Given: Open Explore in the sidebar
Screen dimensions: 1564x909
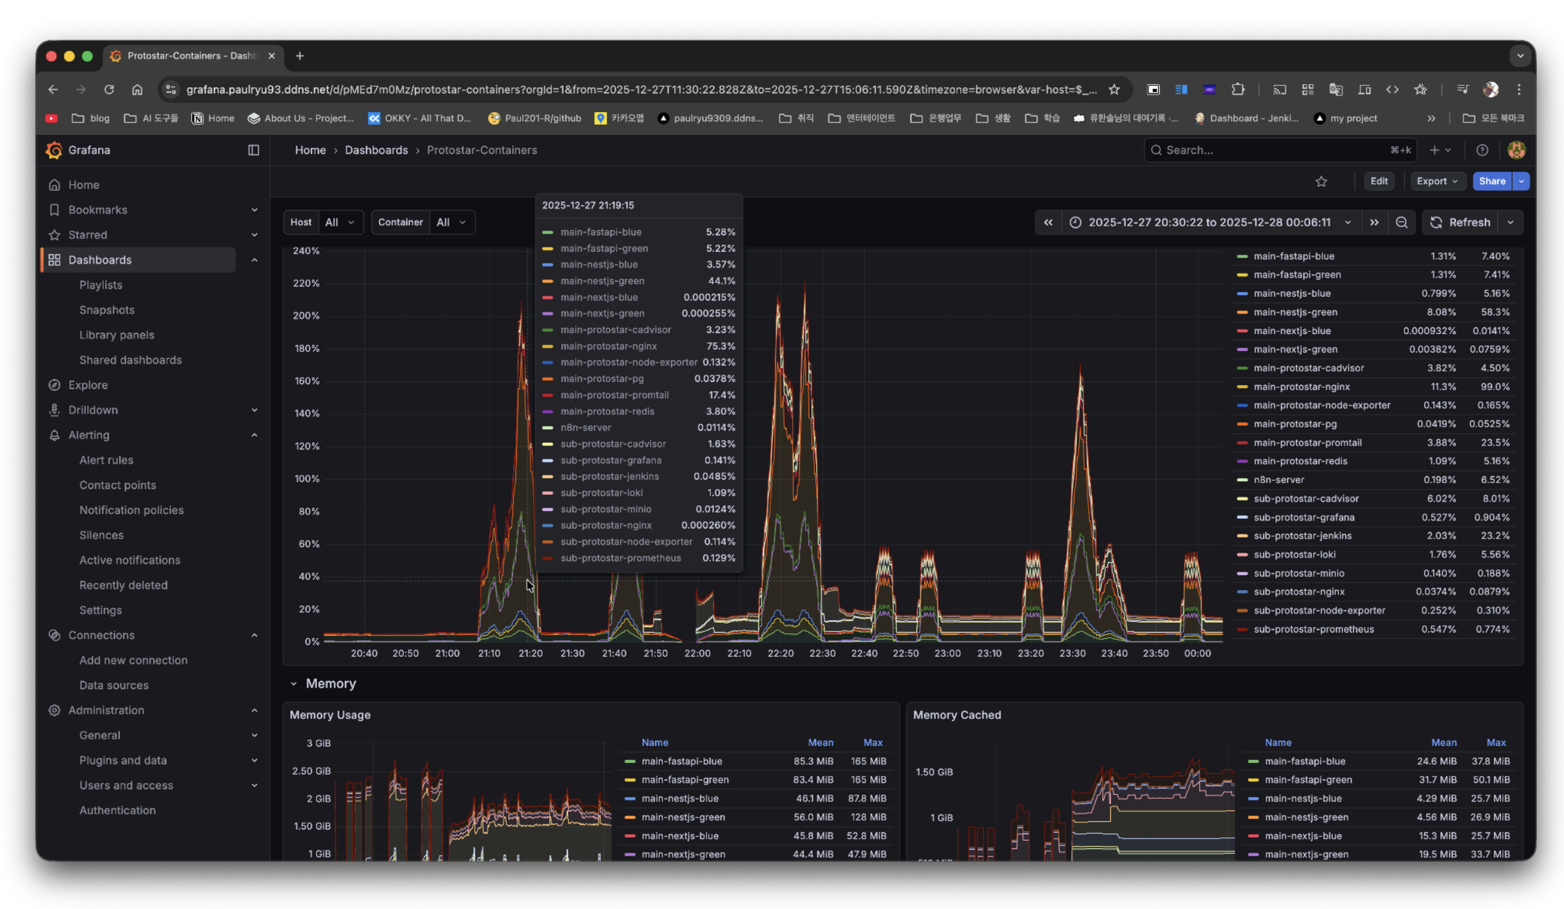Looking at the screenshot, I should (88, 385).
